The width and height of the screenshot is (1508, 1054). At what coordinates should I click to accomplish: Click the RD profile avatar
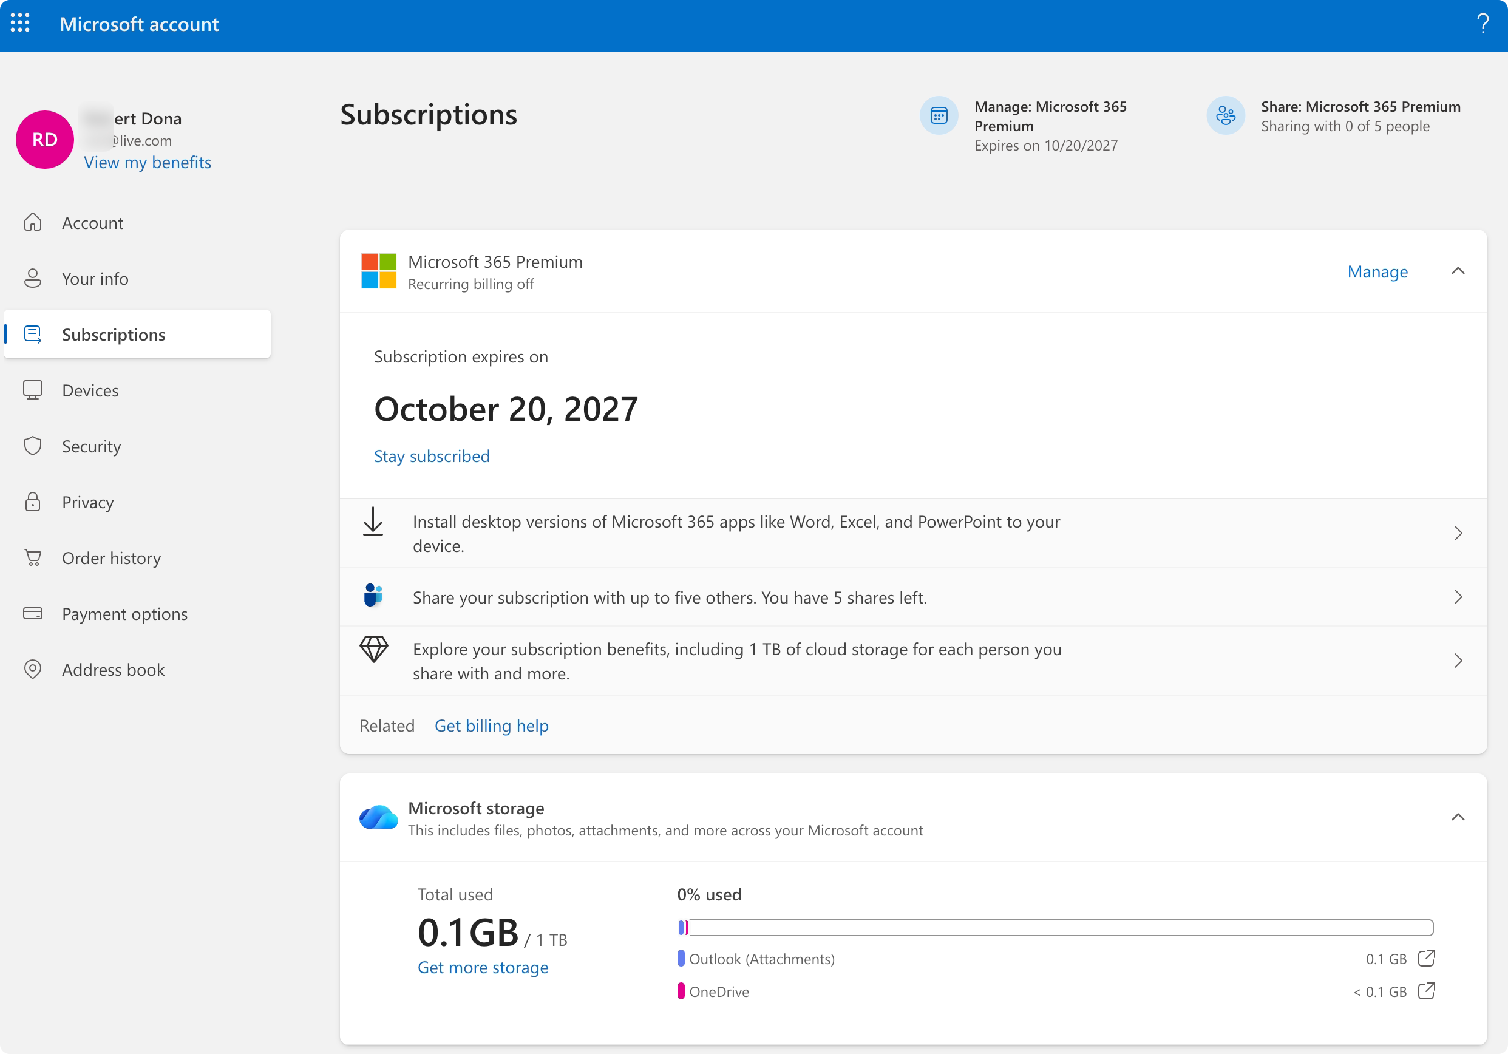(x=45, y=139)
